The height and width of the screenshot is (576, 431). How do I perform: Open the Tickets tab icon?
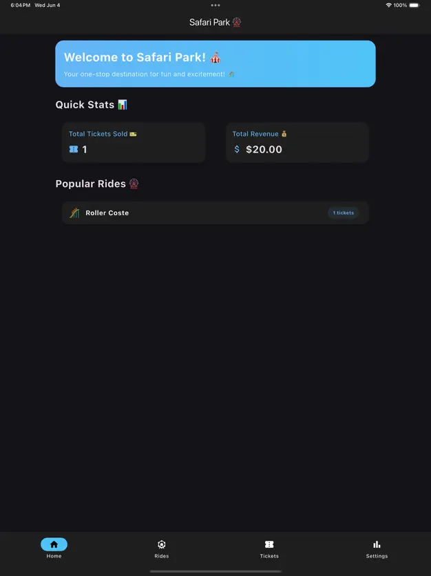(x=269, y=544)
